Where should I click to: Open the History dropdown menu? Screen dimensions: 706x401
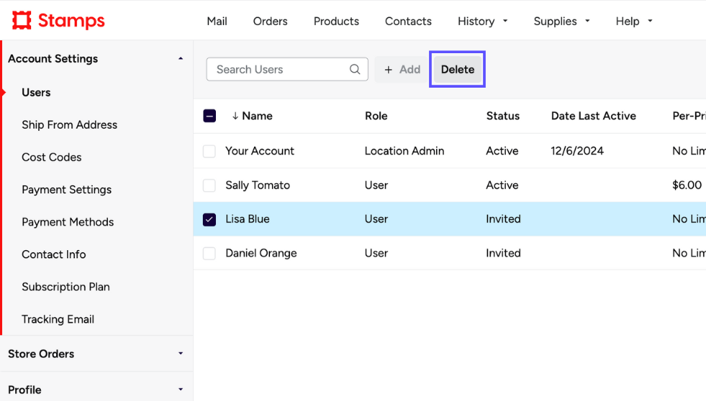click(482, 21)
